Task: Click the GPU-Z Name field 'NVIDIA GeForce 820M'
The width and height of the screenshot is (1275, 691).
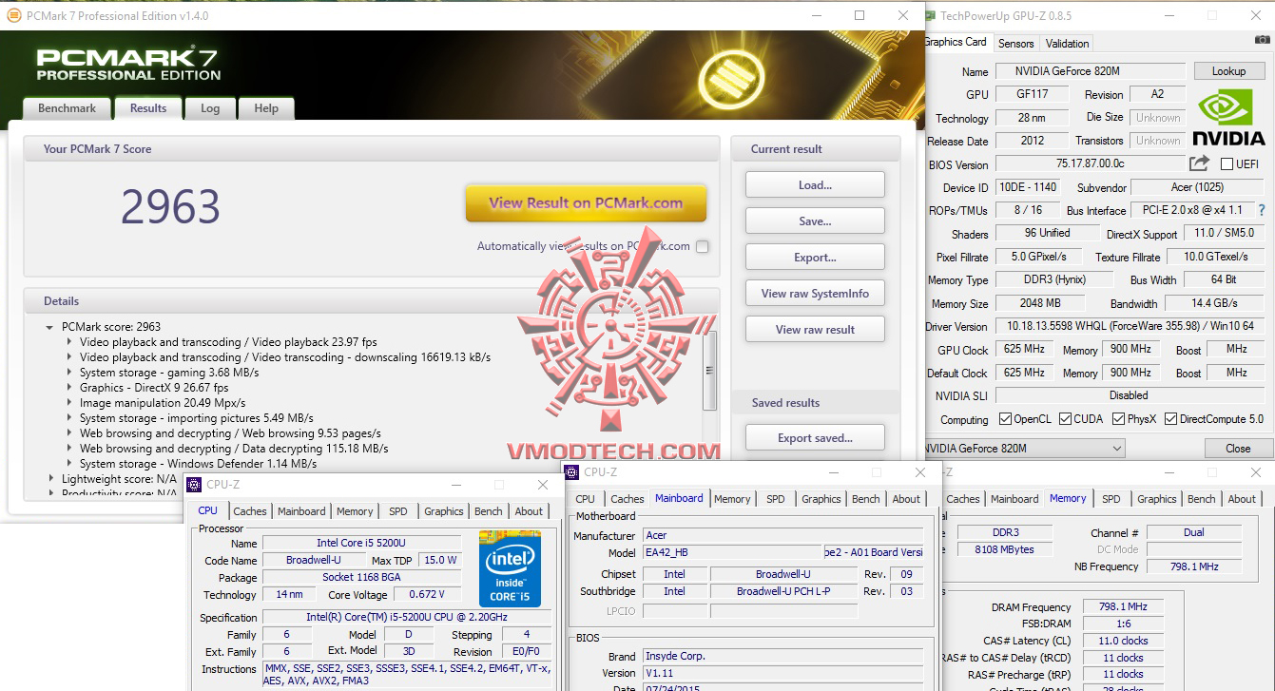Action: pyautogui.click(x=1090, y=71)
